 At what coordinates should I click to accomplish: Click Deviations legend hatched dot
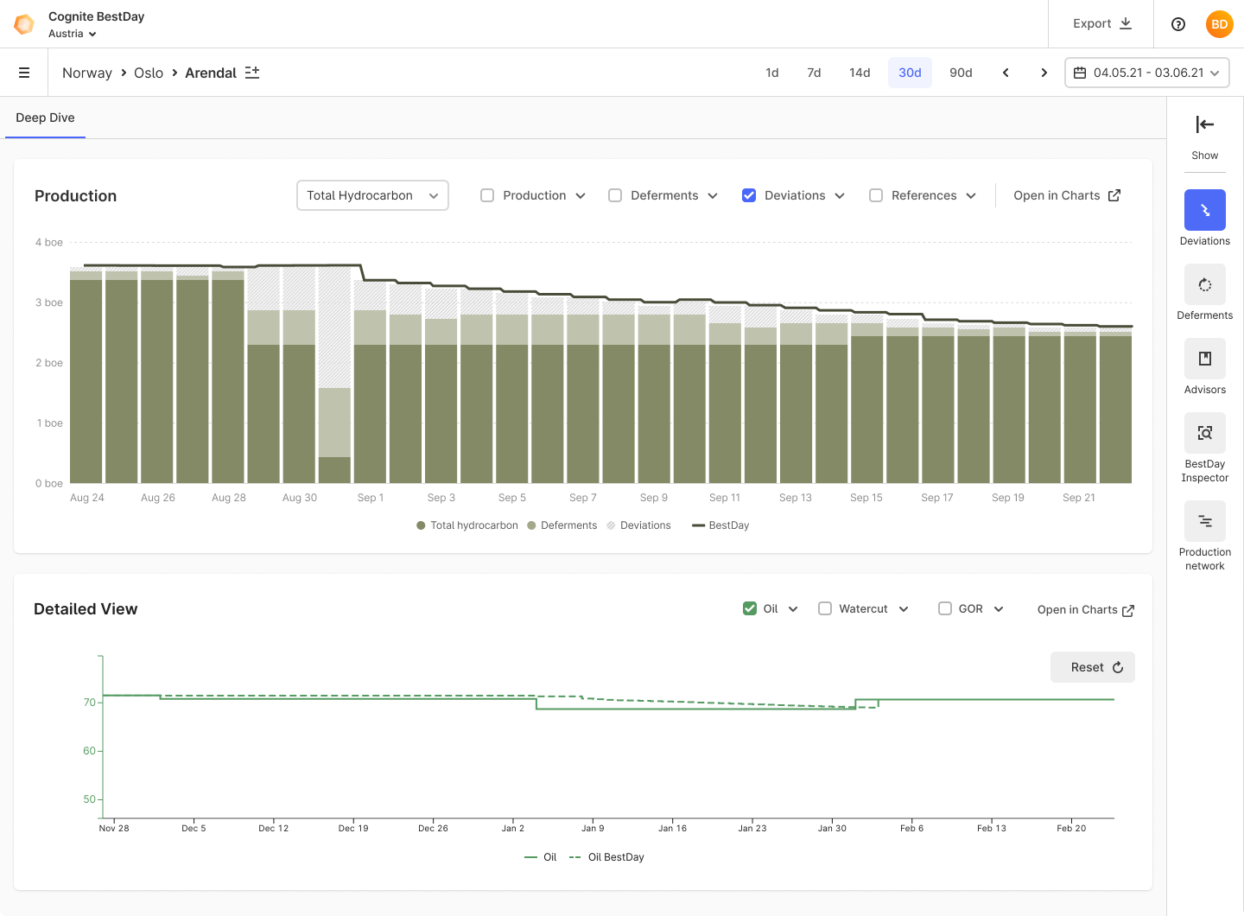pos(611,525)
